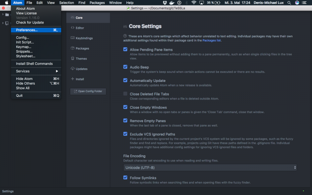Choose View License menu entry

pyautogui.click(x=36, y=13)
